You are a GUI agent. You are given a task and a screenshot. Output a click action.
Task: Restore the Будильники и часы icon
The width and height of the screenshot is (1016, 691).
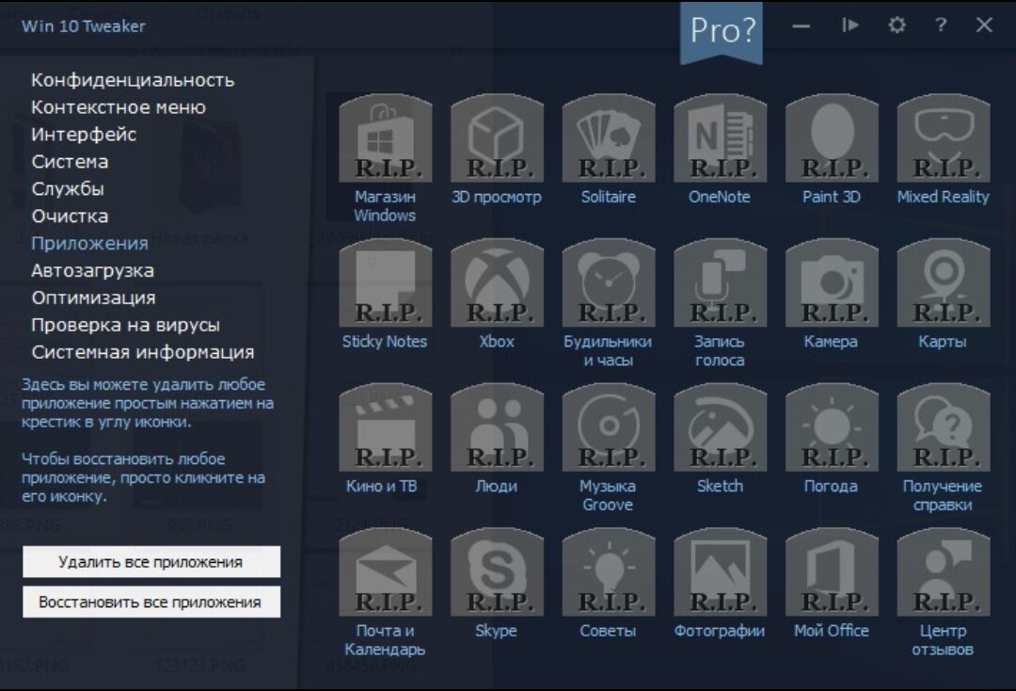pyautogui.click(x=609, y=283)
